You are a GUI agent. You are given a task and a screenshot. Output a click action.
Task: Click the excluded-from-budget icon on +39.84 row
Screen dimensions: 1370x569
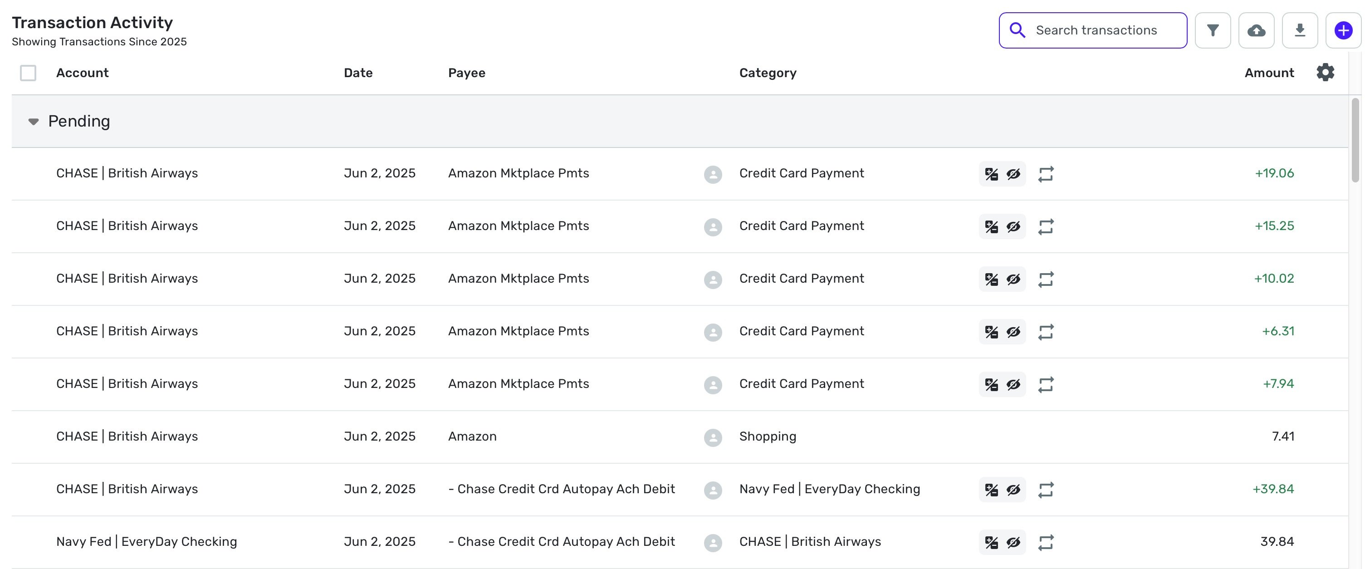tap(991, 490)
